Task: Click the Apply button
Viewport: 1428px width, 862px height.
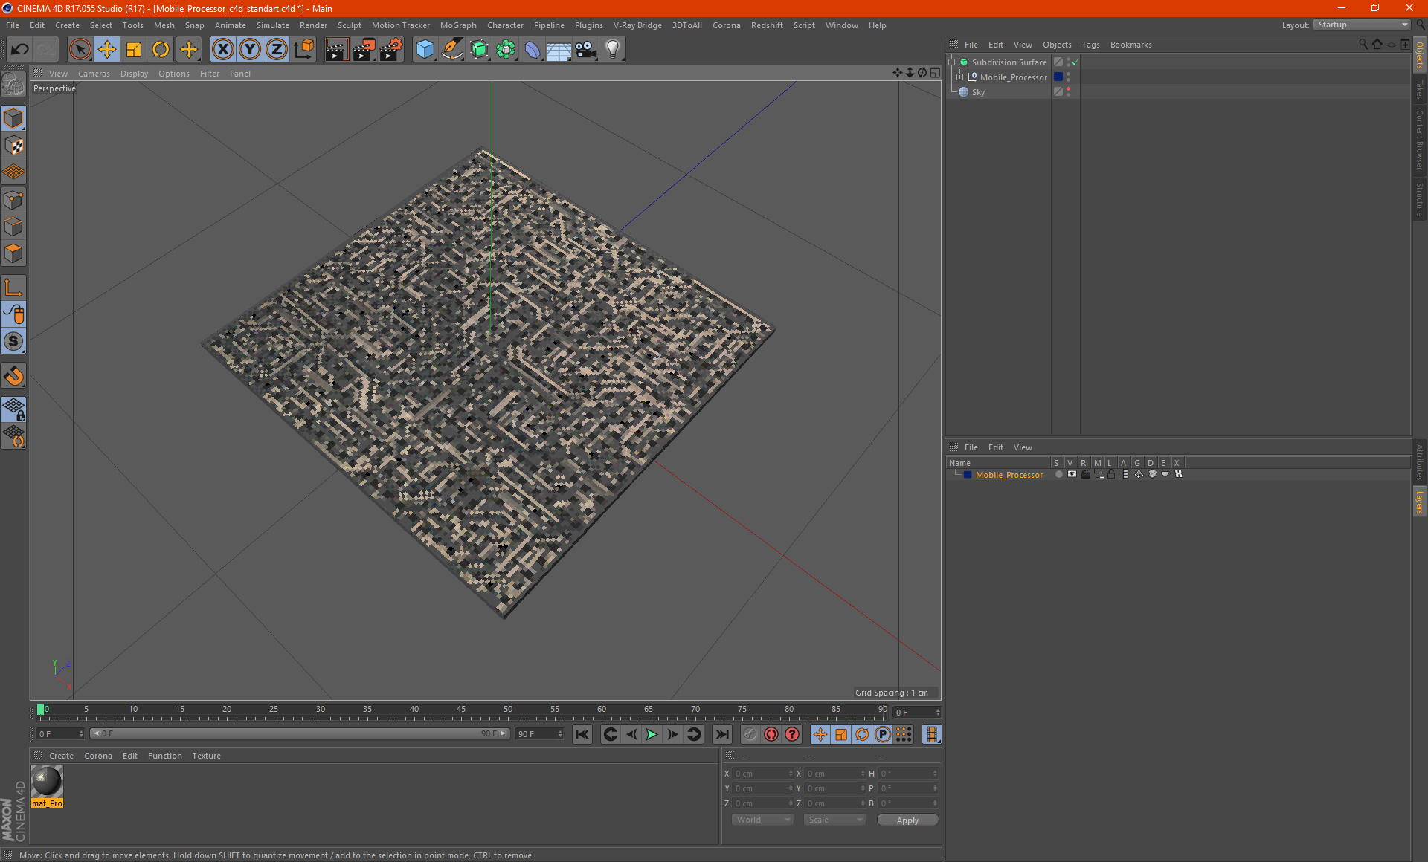Action: (x=907, y=820)
